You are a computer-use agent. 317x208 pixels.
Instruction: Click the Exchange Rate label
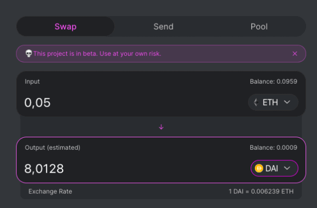(x=50, y=191)
